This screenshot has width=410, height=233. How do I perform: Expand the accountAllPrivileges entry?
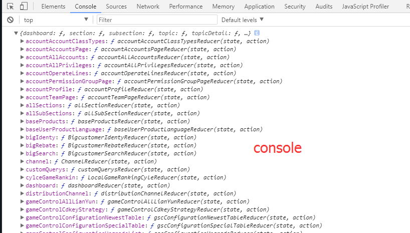22,65
